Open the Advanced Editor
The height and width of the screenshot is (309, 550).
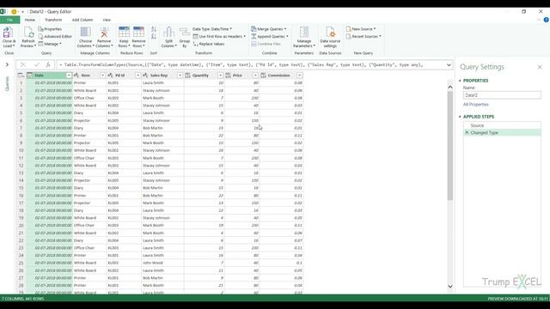point(55,36)
